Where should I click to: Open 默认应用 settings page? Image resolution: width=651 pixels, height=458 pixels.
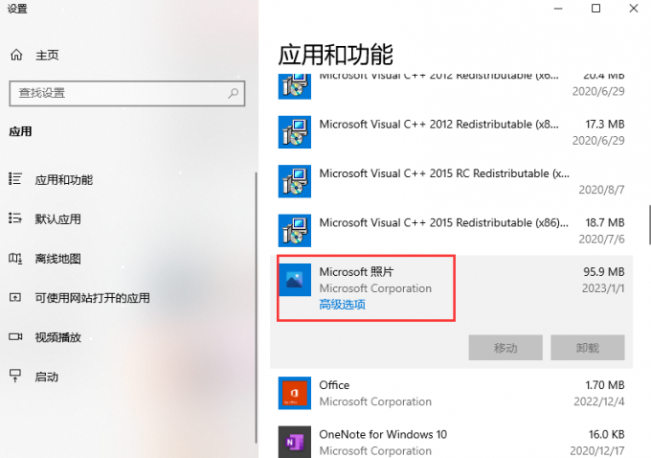(x=57, y=219)
